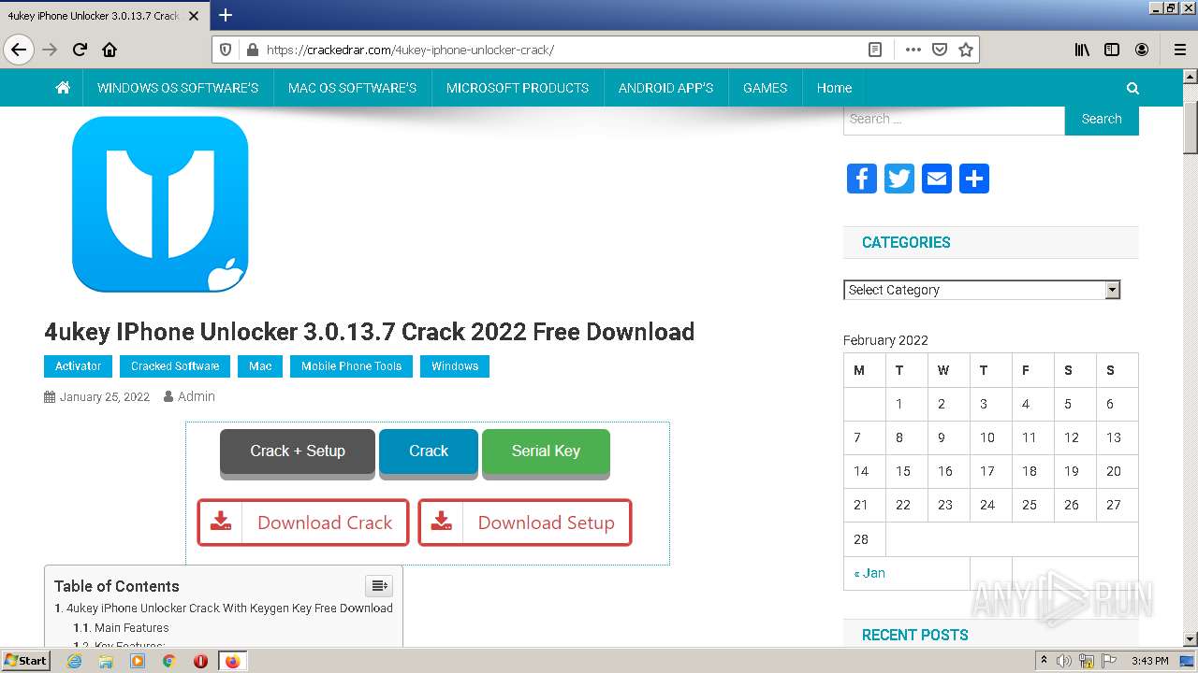Open the Firefox hamburger menu
This screenshot has width=1198, height=673.
pyautogui.click(x=1180, y=50)
